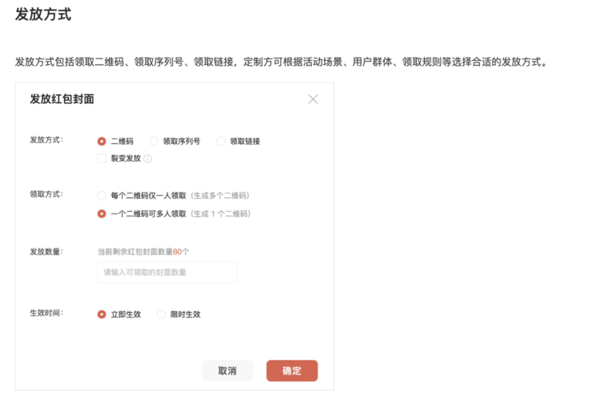This screenshot has width=593, height=403.
Task: Click the description paragraph starting 发放方式包括领取二维码
Action: pyautogui.click(x=281, y=62)
